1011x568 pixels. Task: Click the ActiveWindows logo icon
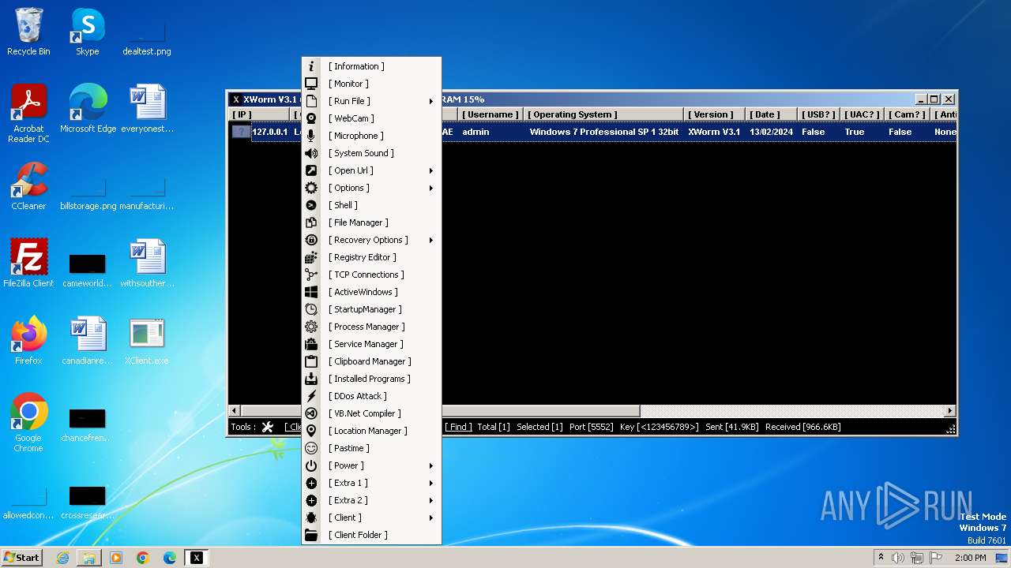tap(311, 292)
